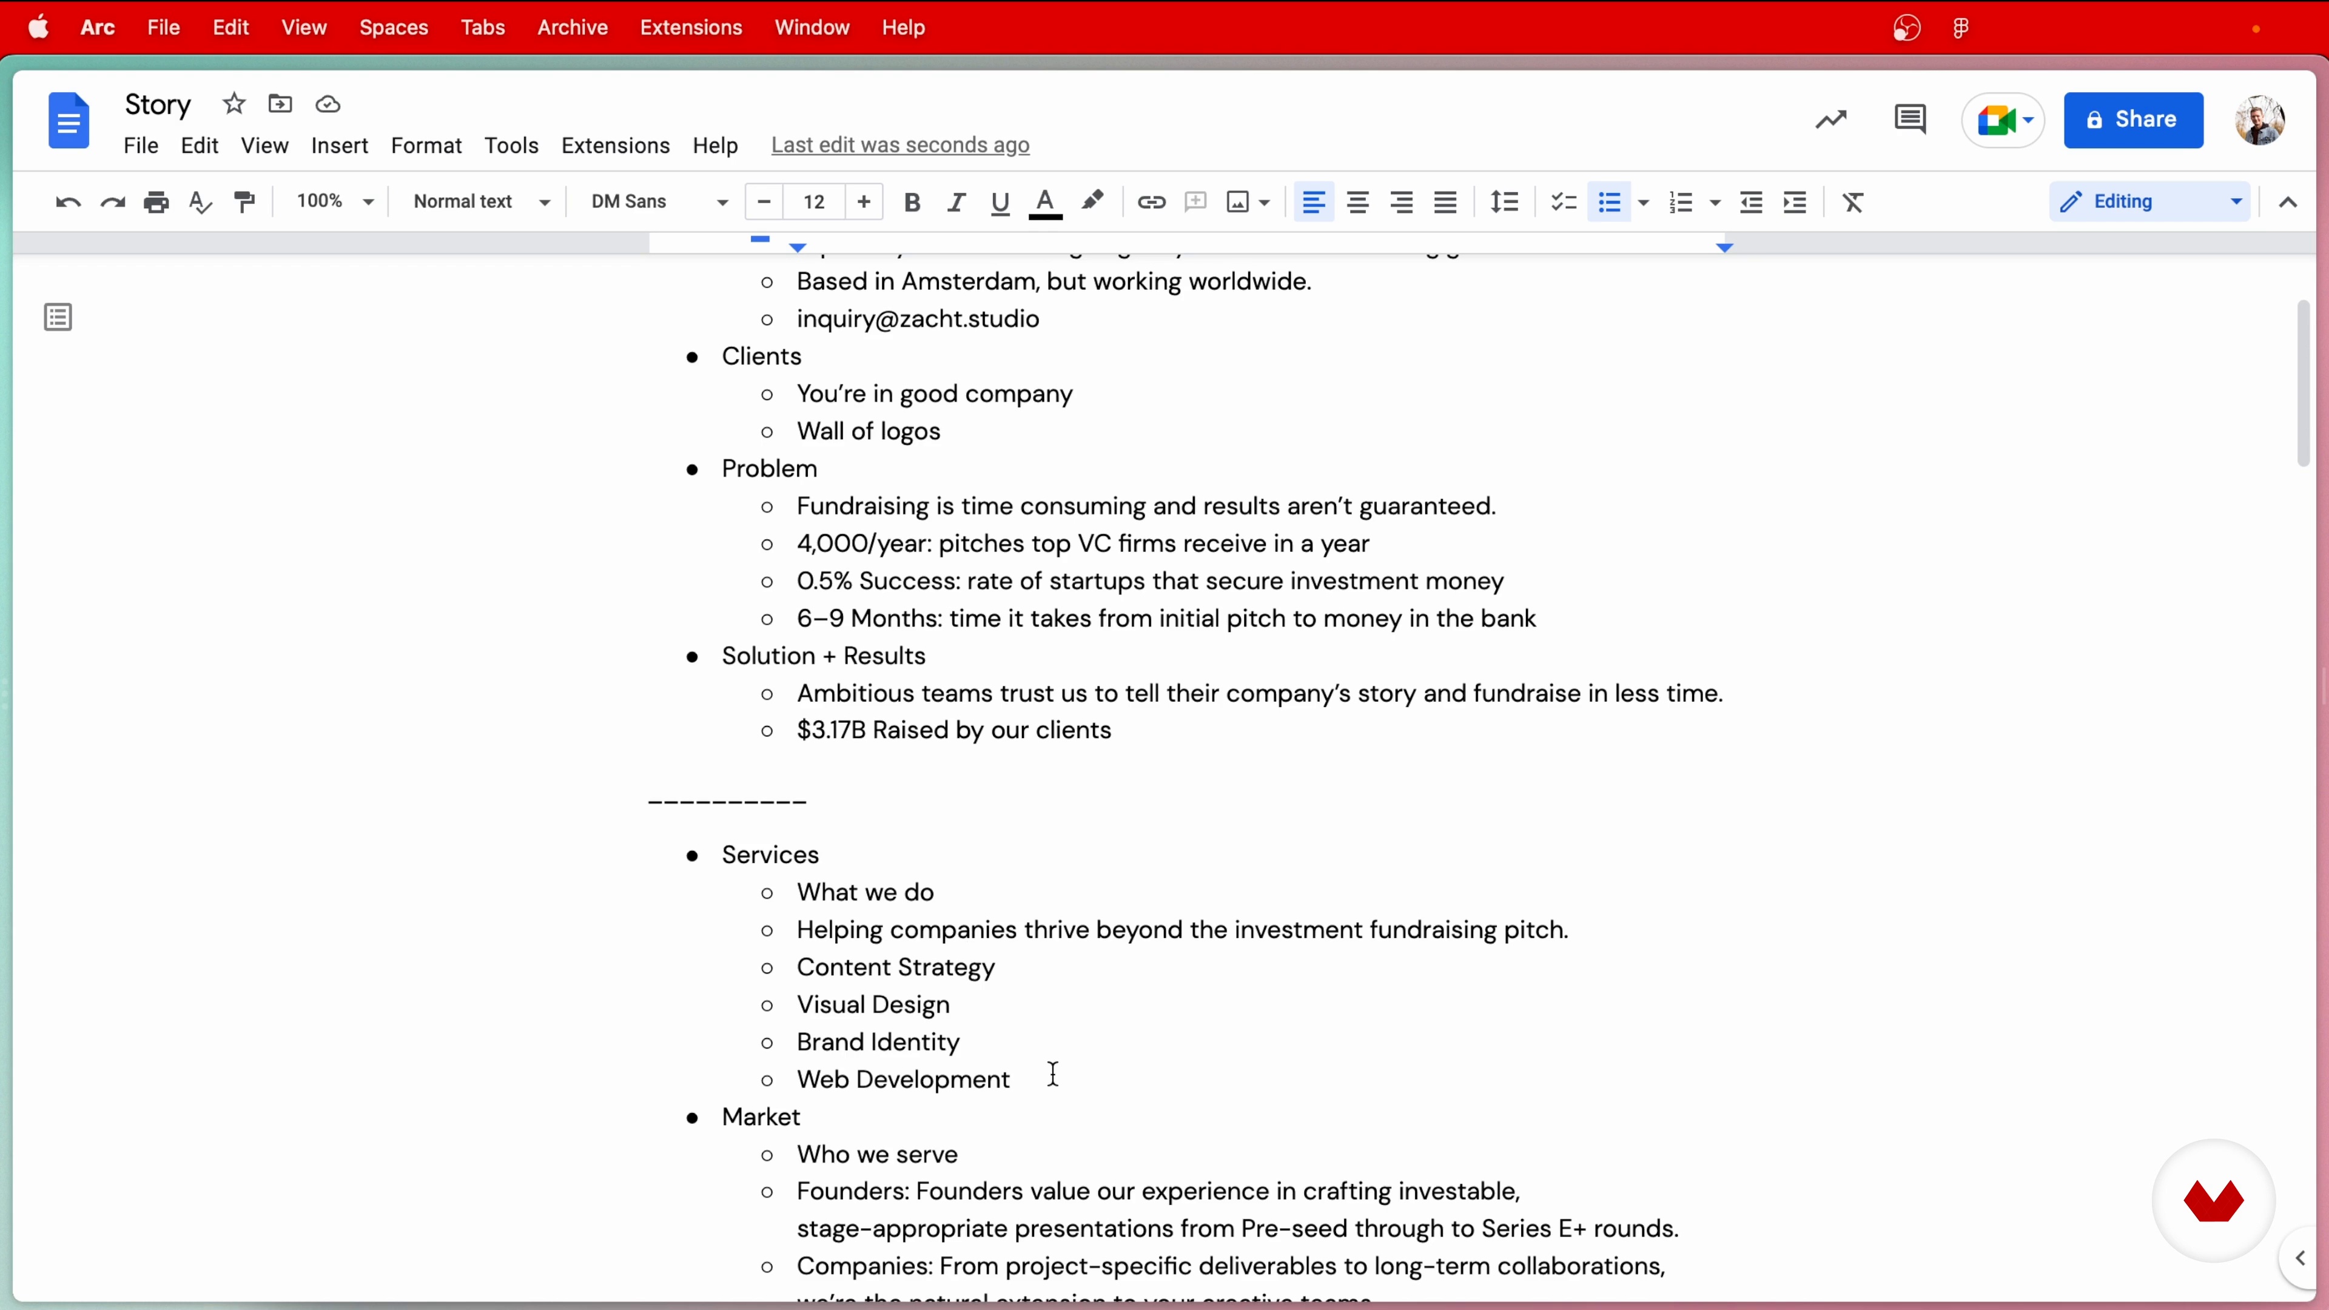Screen dimensions: 2329x1310
Task: Open the Format menu
Action: coord(426,146)
